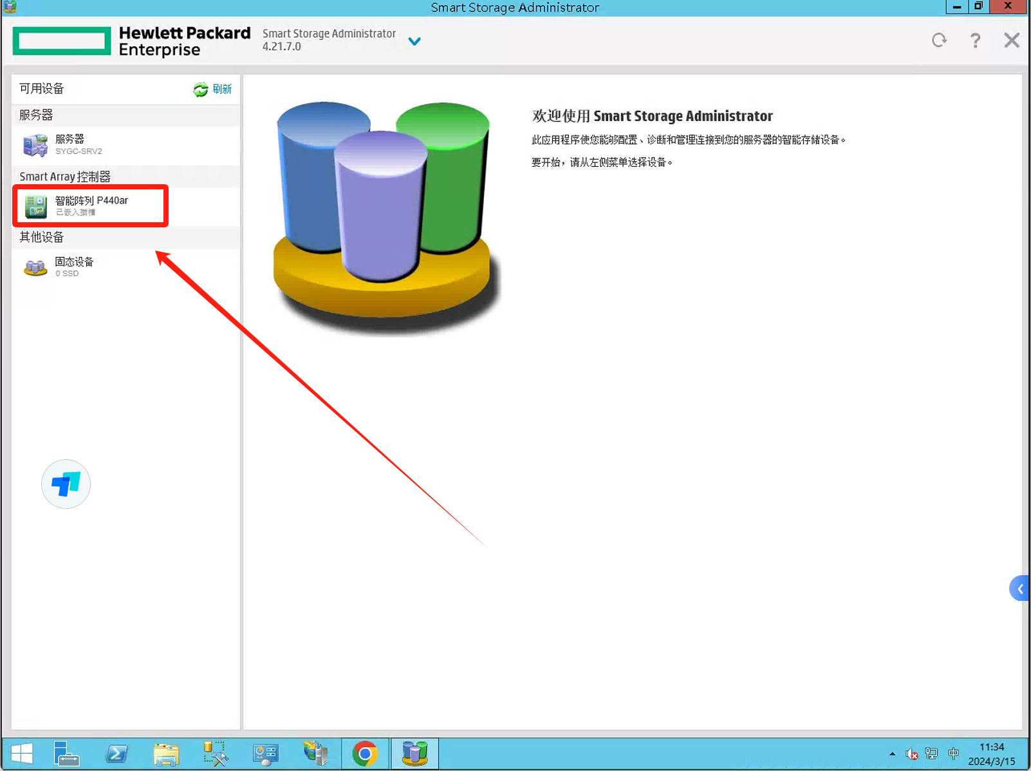The image size is (1031, 771).
Task: Close the application with header X icon
Action: pos(1011,41)
